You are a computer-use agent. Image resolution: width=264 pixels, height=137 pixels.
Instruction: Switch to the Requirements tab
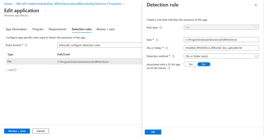(57, 29)
